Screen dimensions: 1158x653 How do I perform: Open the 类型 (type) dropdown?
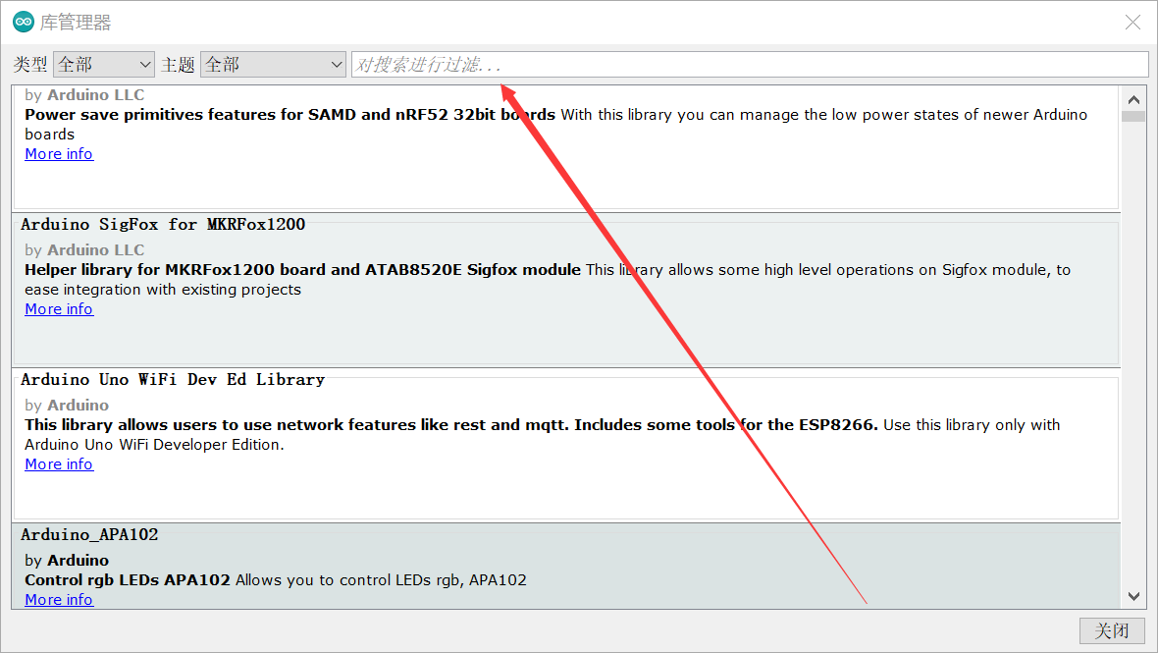[103, 65]
